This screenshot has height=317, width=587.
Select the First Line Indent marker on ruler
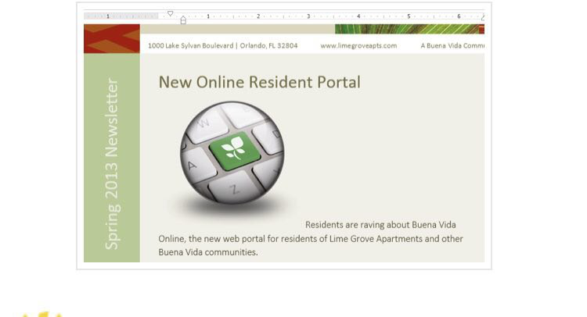171,13
